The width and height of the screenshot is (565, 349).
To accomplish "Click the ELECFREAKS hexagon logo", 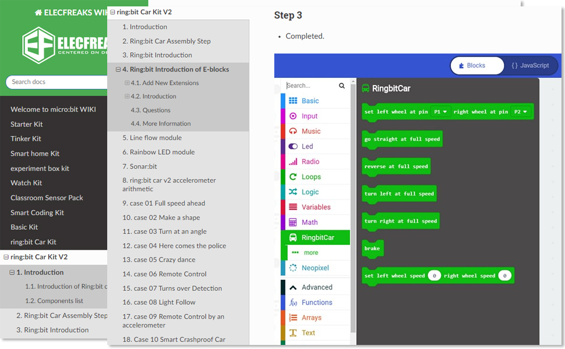I will [38, 45].
